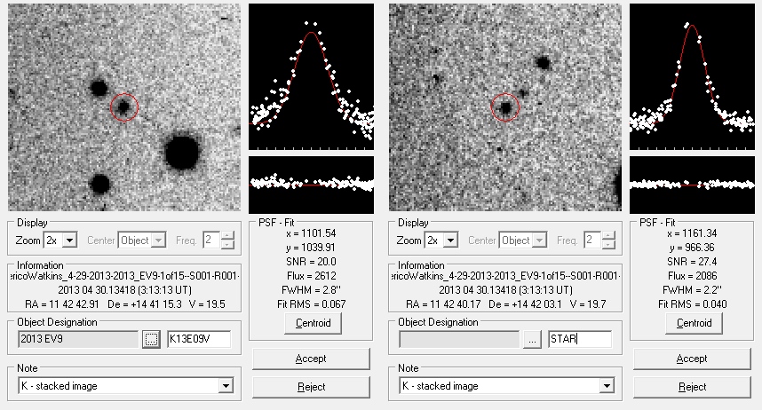Image resolution: width=762 pixels, height=410 pixels.
Task: Accept the 2013 EV9 measurement
Action: 311,359
